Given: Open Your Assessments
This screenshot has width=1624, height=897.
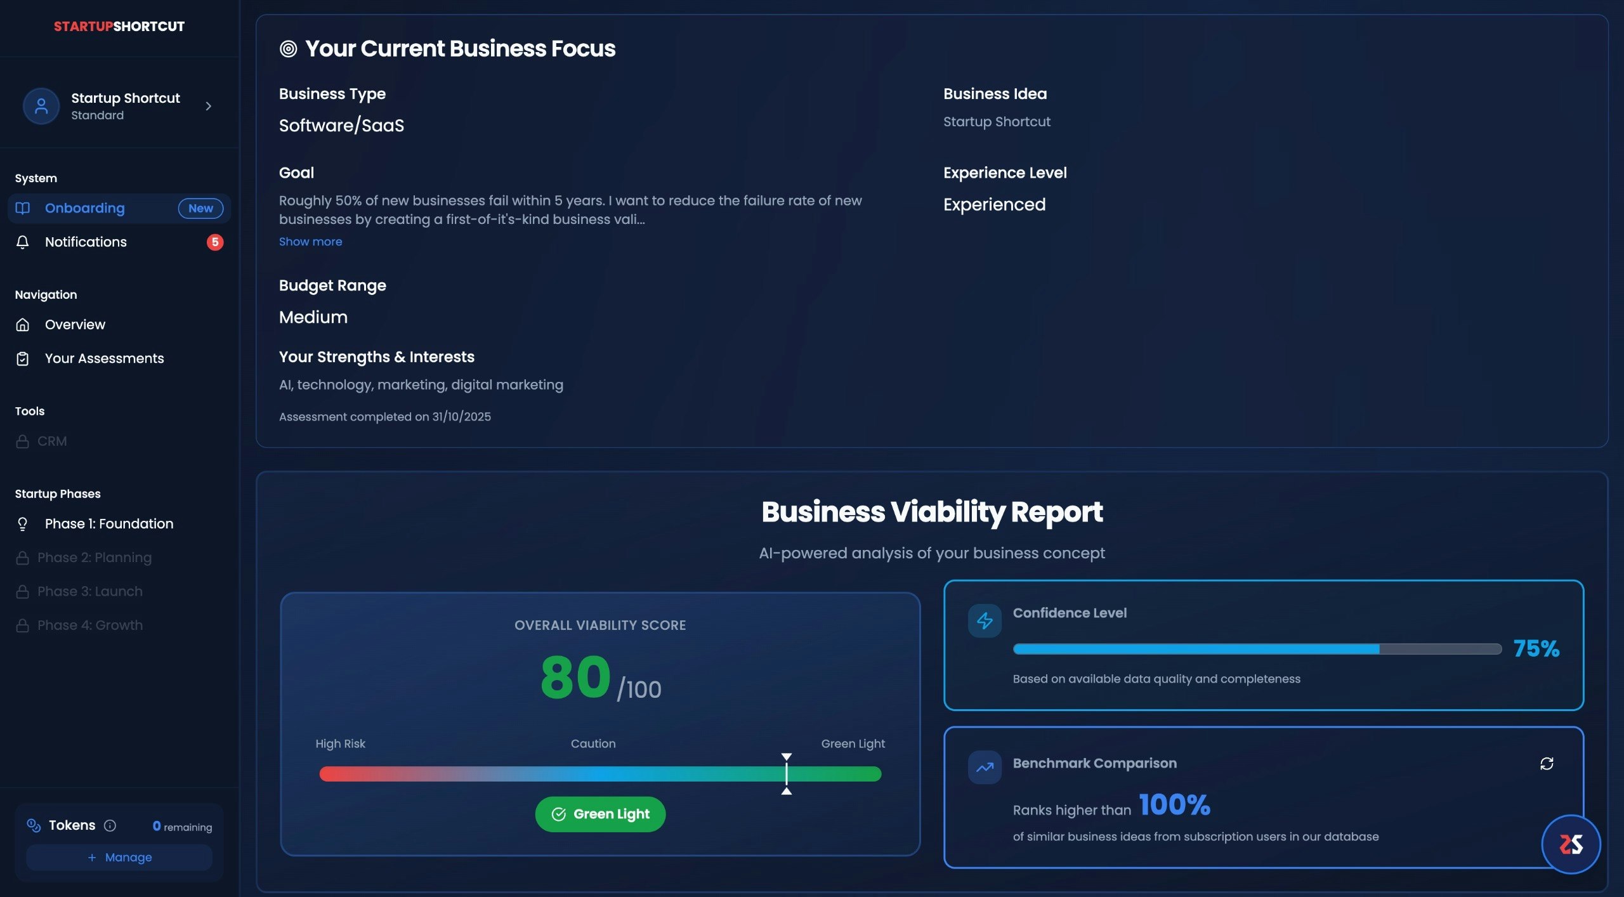Looking at the screenshot, I should [x=119, y=358].
